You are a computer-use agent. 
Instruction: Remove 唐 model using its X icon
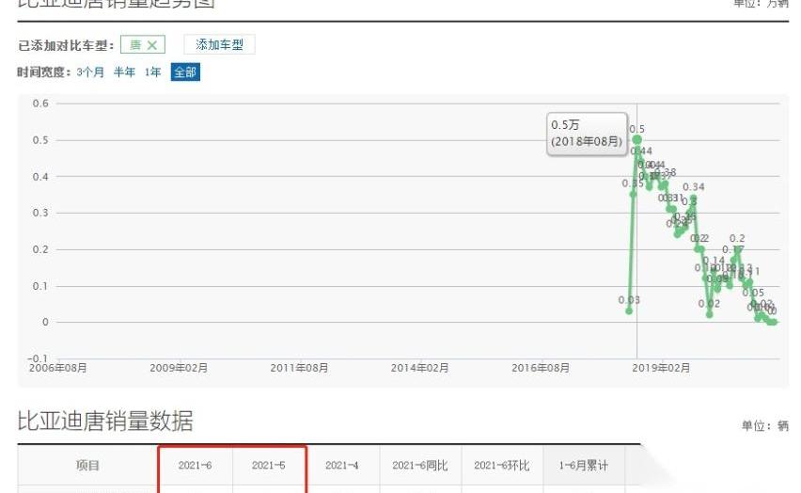pos(151,45)
